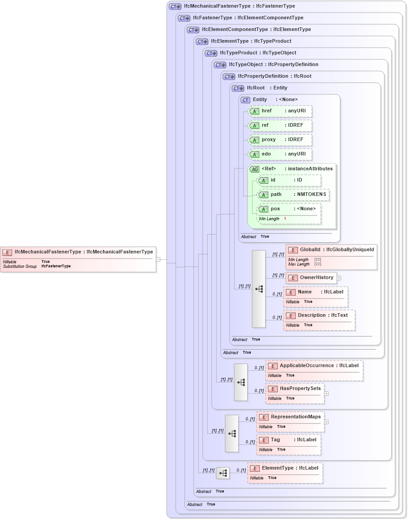Screen dimensions: 408x519
Task: Select the CT icon for IfcMechanicalFastenerType
Action: (x=174, y=6)
